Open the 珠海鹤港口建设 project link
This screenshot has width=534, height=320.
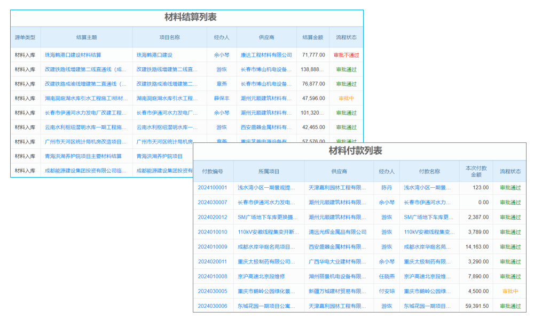pos(155,54)
